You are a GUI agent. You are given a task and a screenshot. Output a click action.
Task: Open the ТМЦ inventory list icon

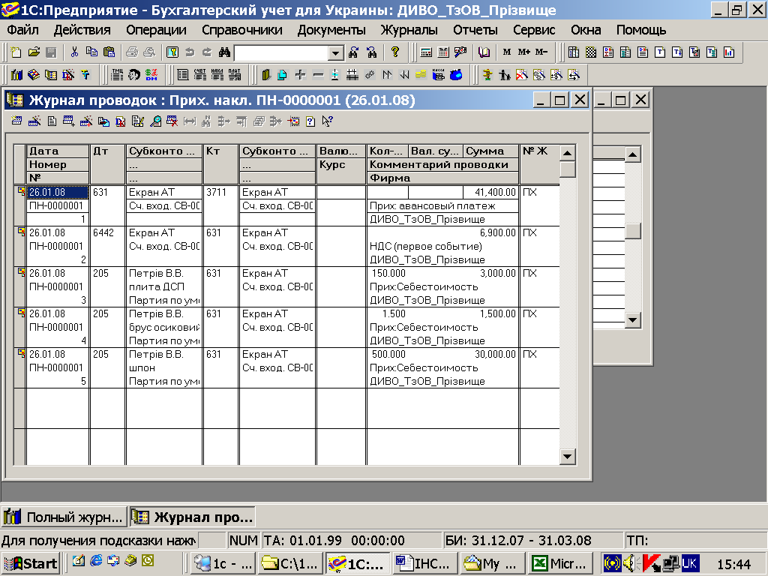pyautogui.click(x=117, y=74)
